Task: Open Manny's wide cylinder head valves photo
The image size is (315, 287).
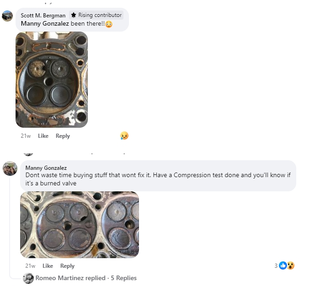Action: 80,224
